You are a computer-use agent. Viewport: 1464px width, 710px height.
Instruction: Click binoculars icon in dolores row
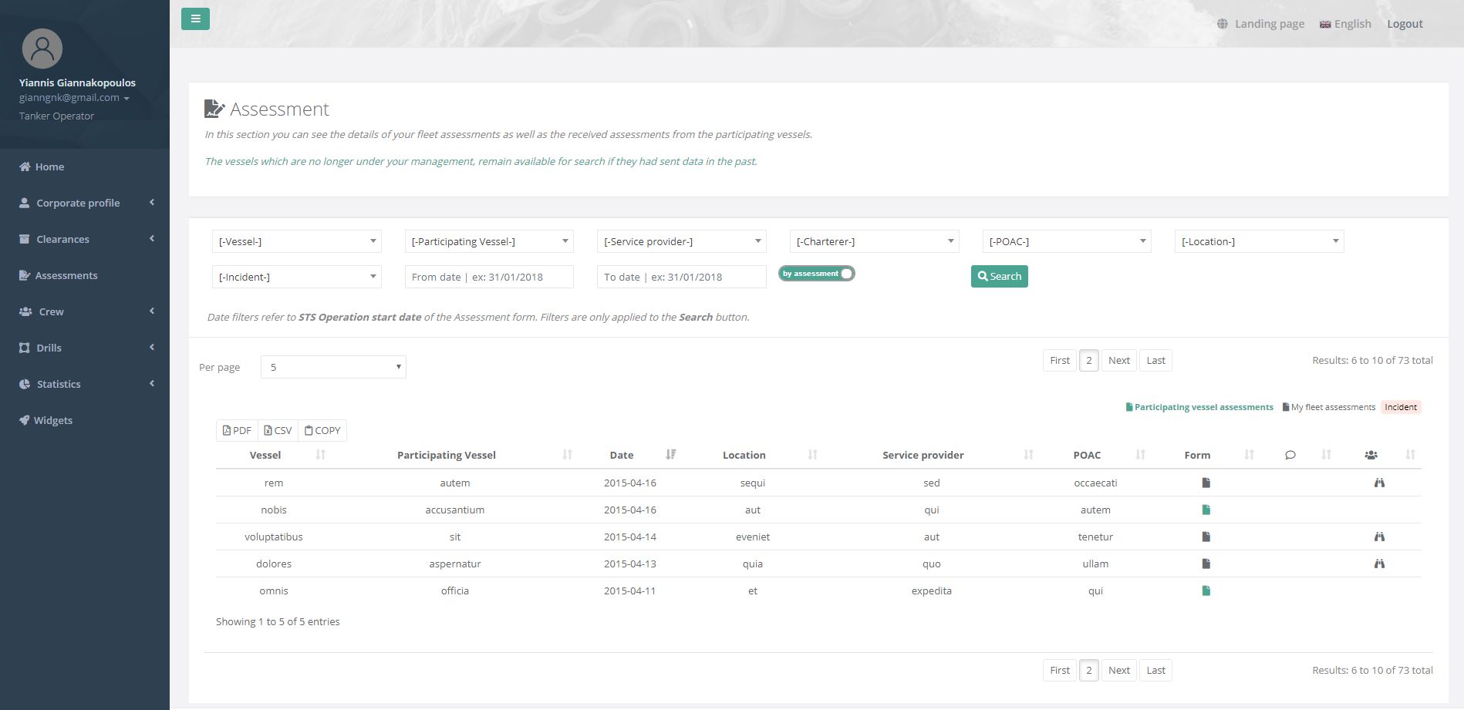[1379, 564]
